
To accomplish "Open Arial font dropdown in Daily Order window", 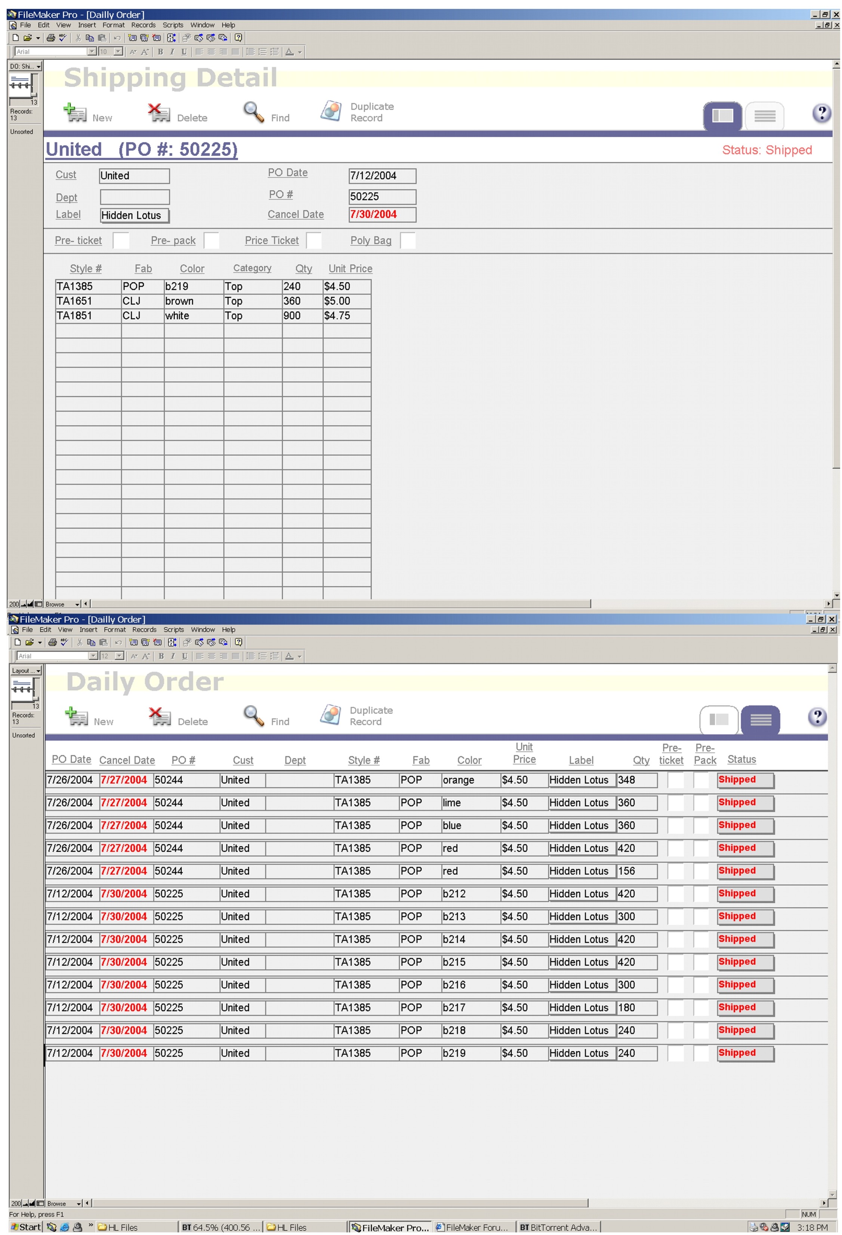I will coord(93,656).
